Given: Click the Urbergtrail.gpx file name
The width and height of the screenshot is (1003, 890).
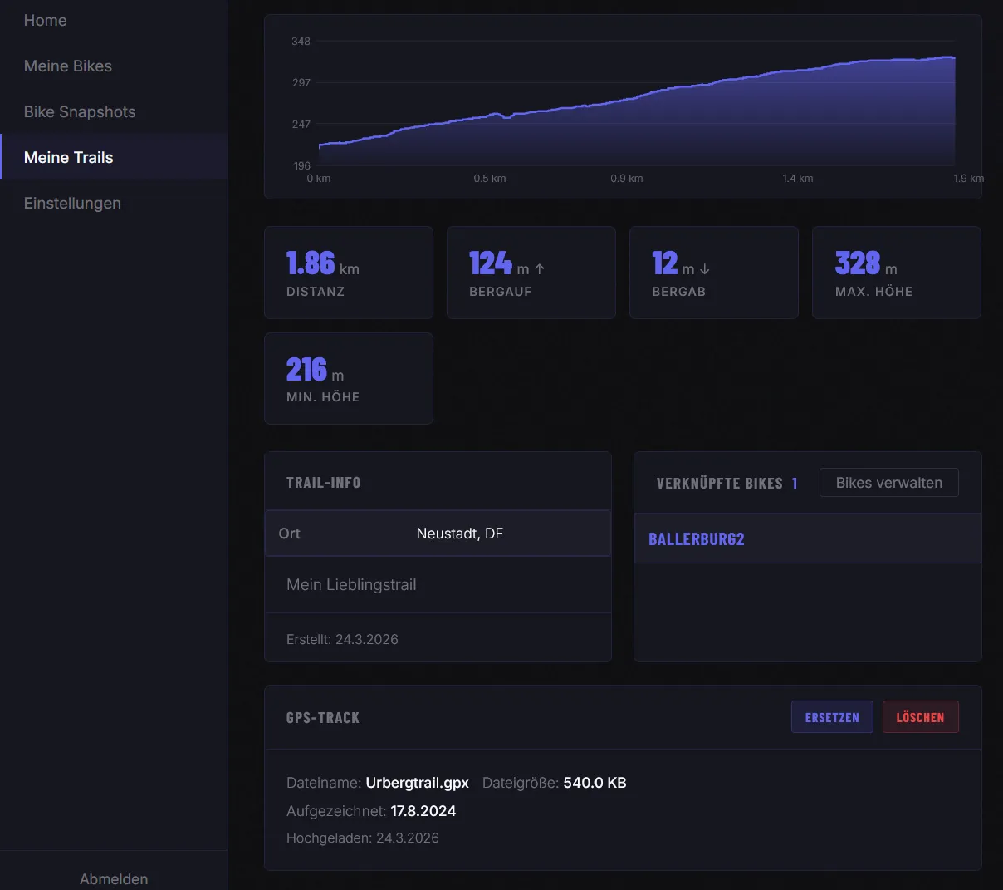Looking at the screenshot, I should [417, 783].
